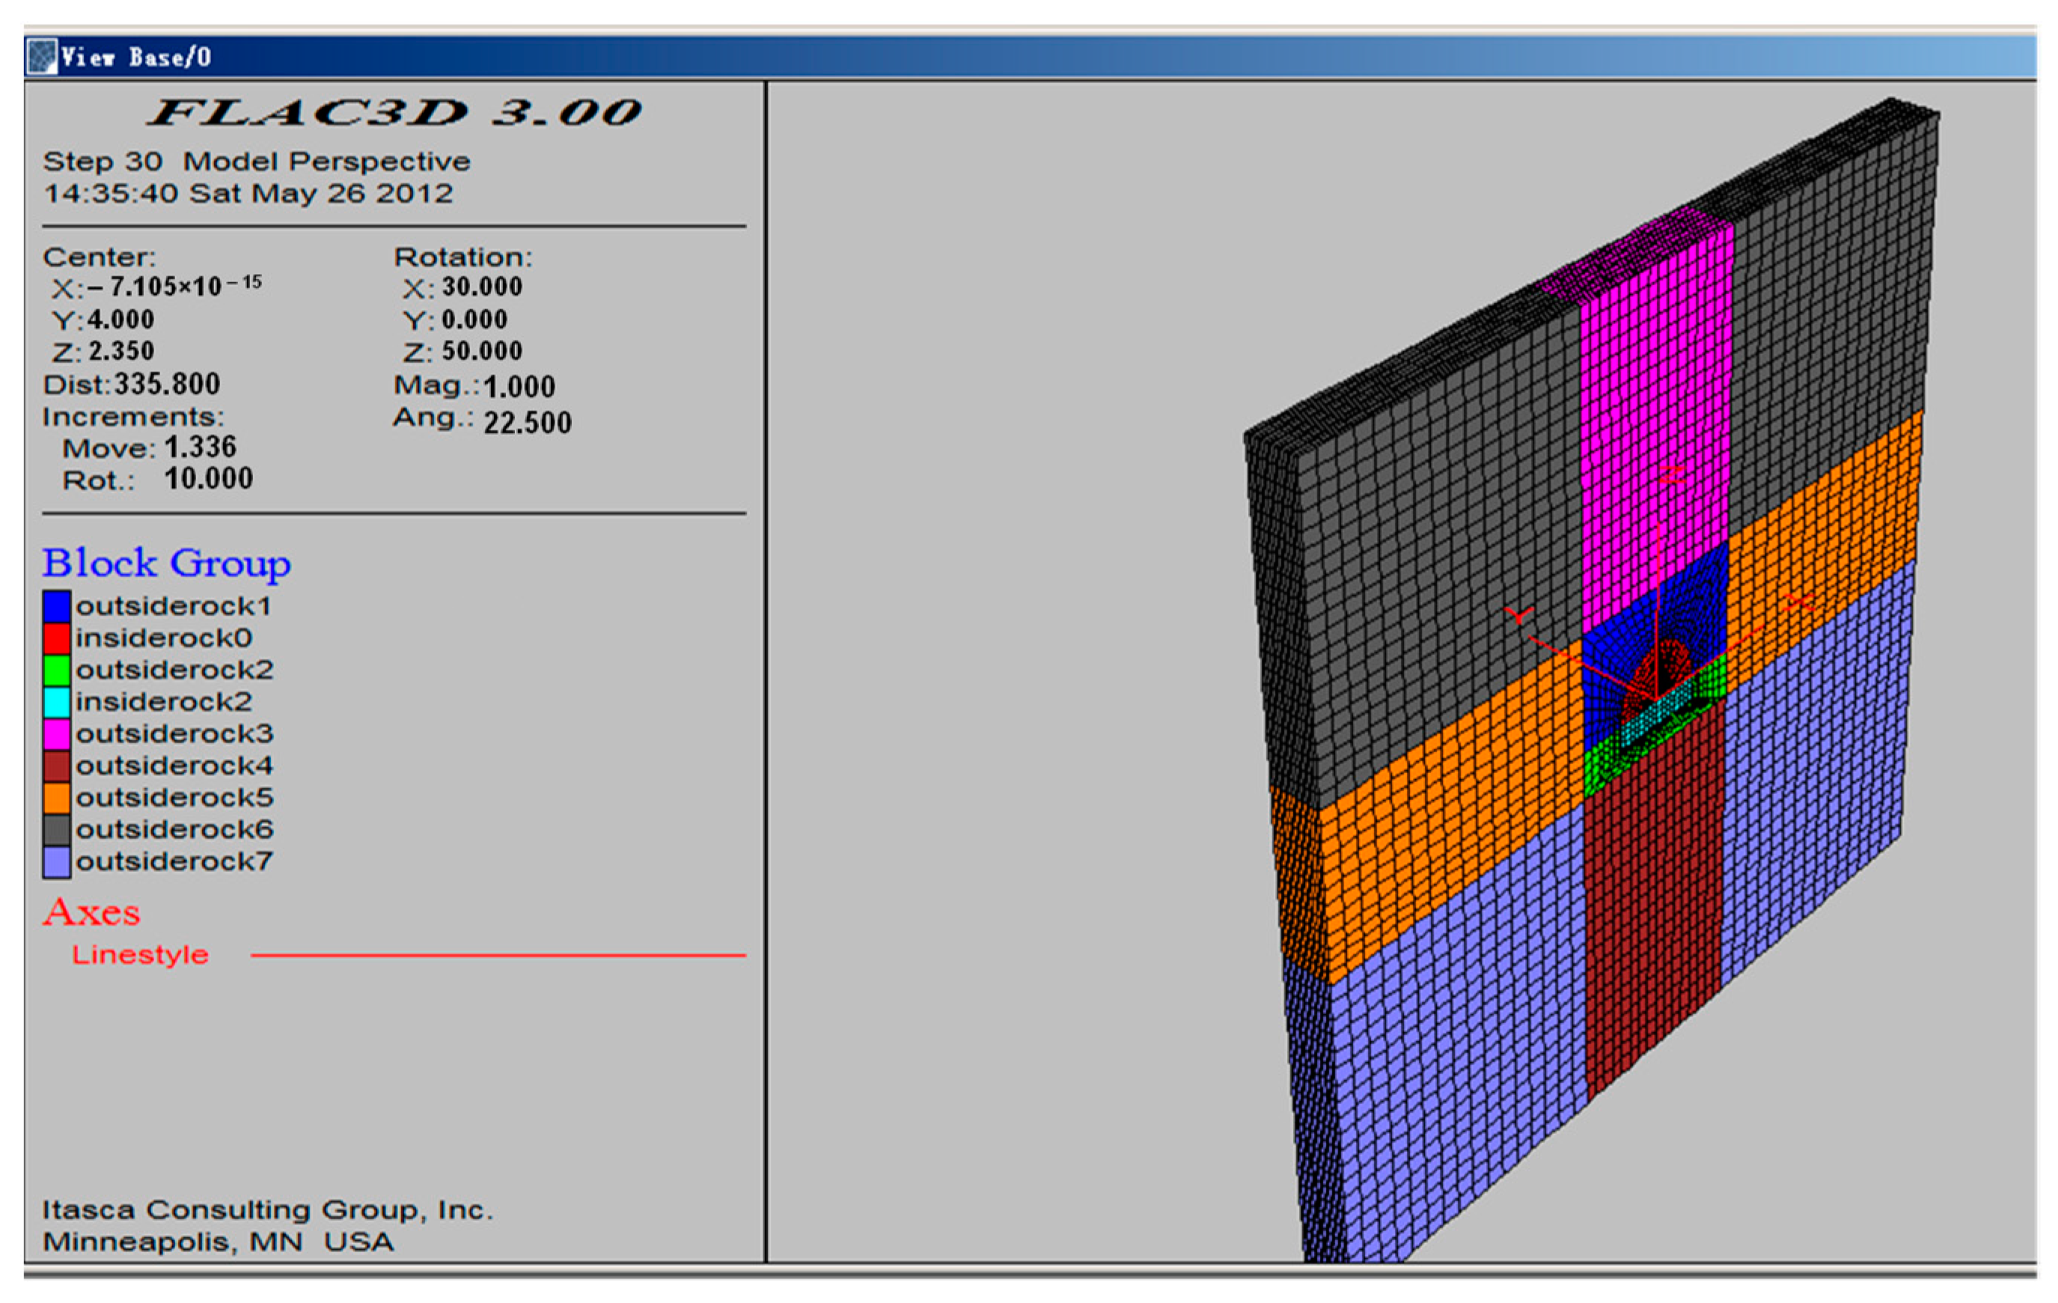Toggle visibility of outsiderock5 block group
Viewport: 2058px width, 1303px height.
[x=55, y=797]
